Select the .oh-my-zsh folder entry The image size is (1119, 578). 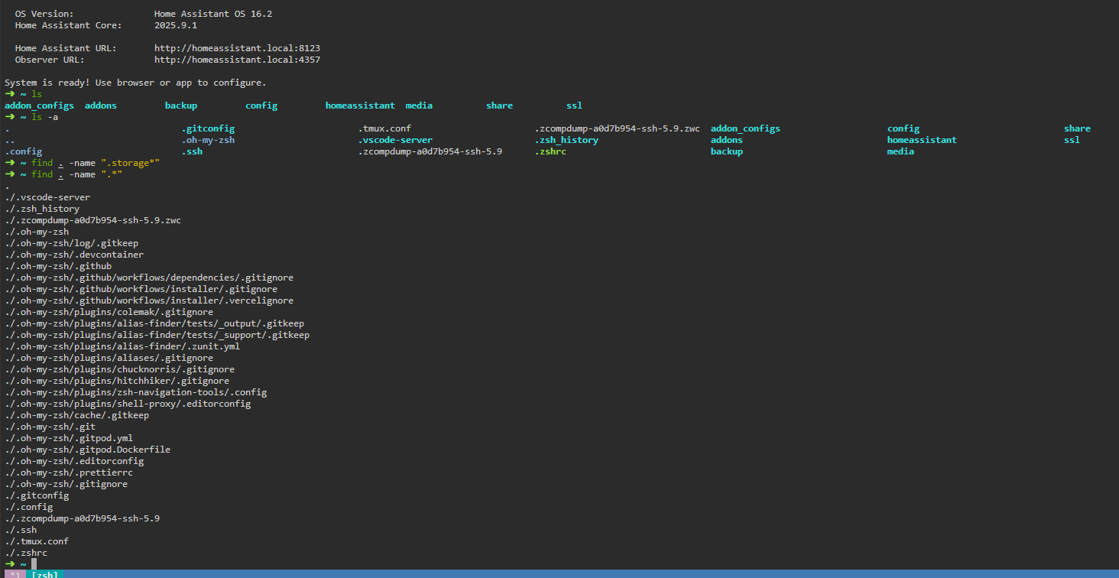pos(207,139)
